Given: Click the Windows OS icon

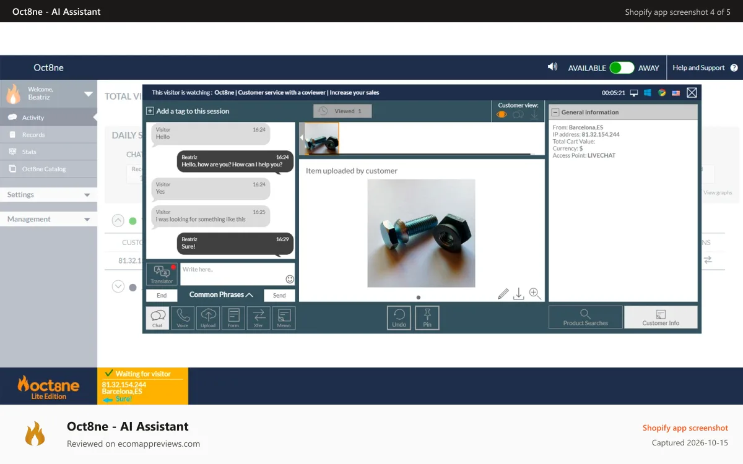Looking at the screenshot, I should tap(648, 93).
